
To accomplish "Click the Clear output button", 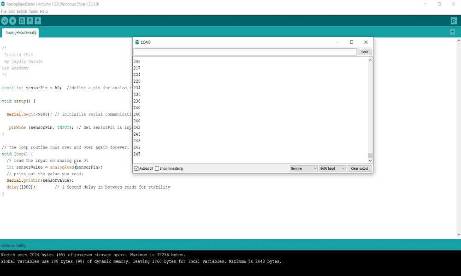I will 360,168.
